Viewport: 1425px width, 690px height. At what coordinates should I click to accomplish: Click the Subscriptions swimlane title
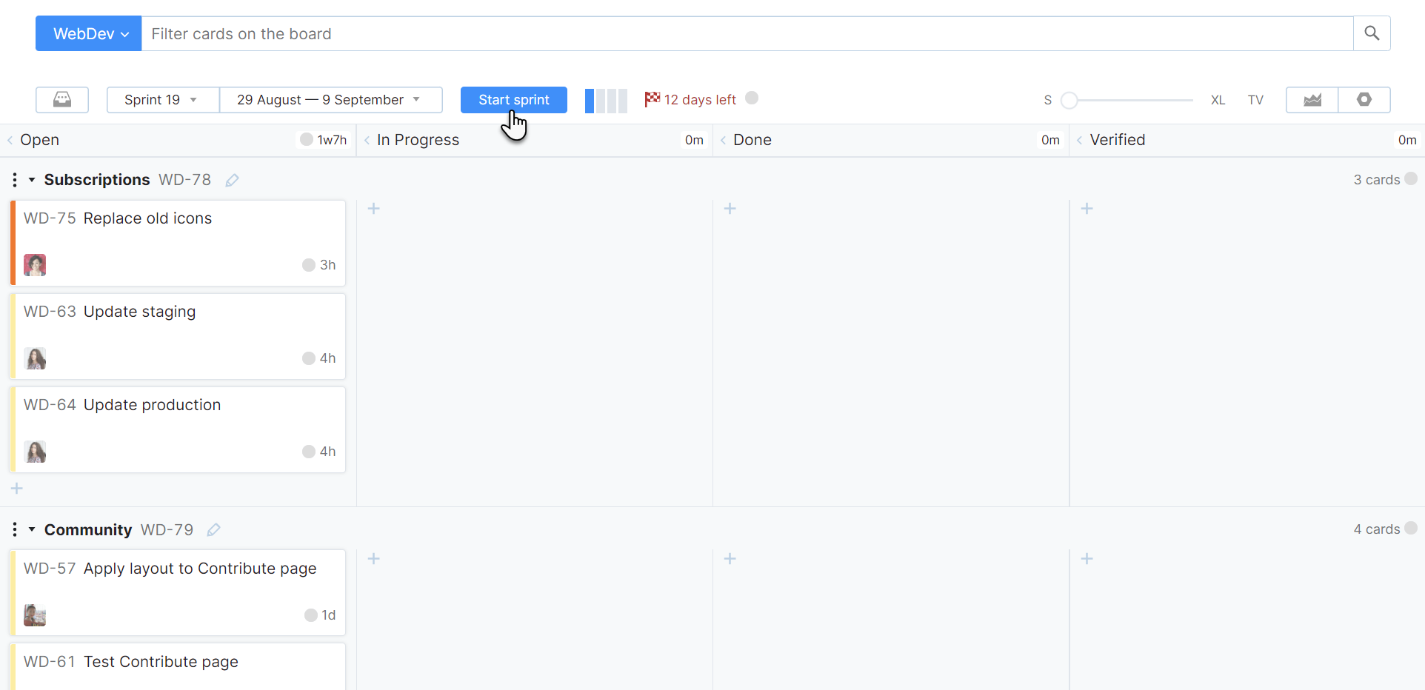point(97,180)
